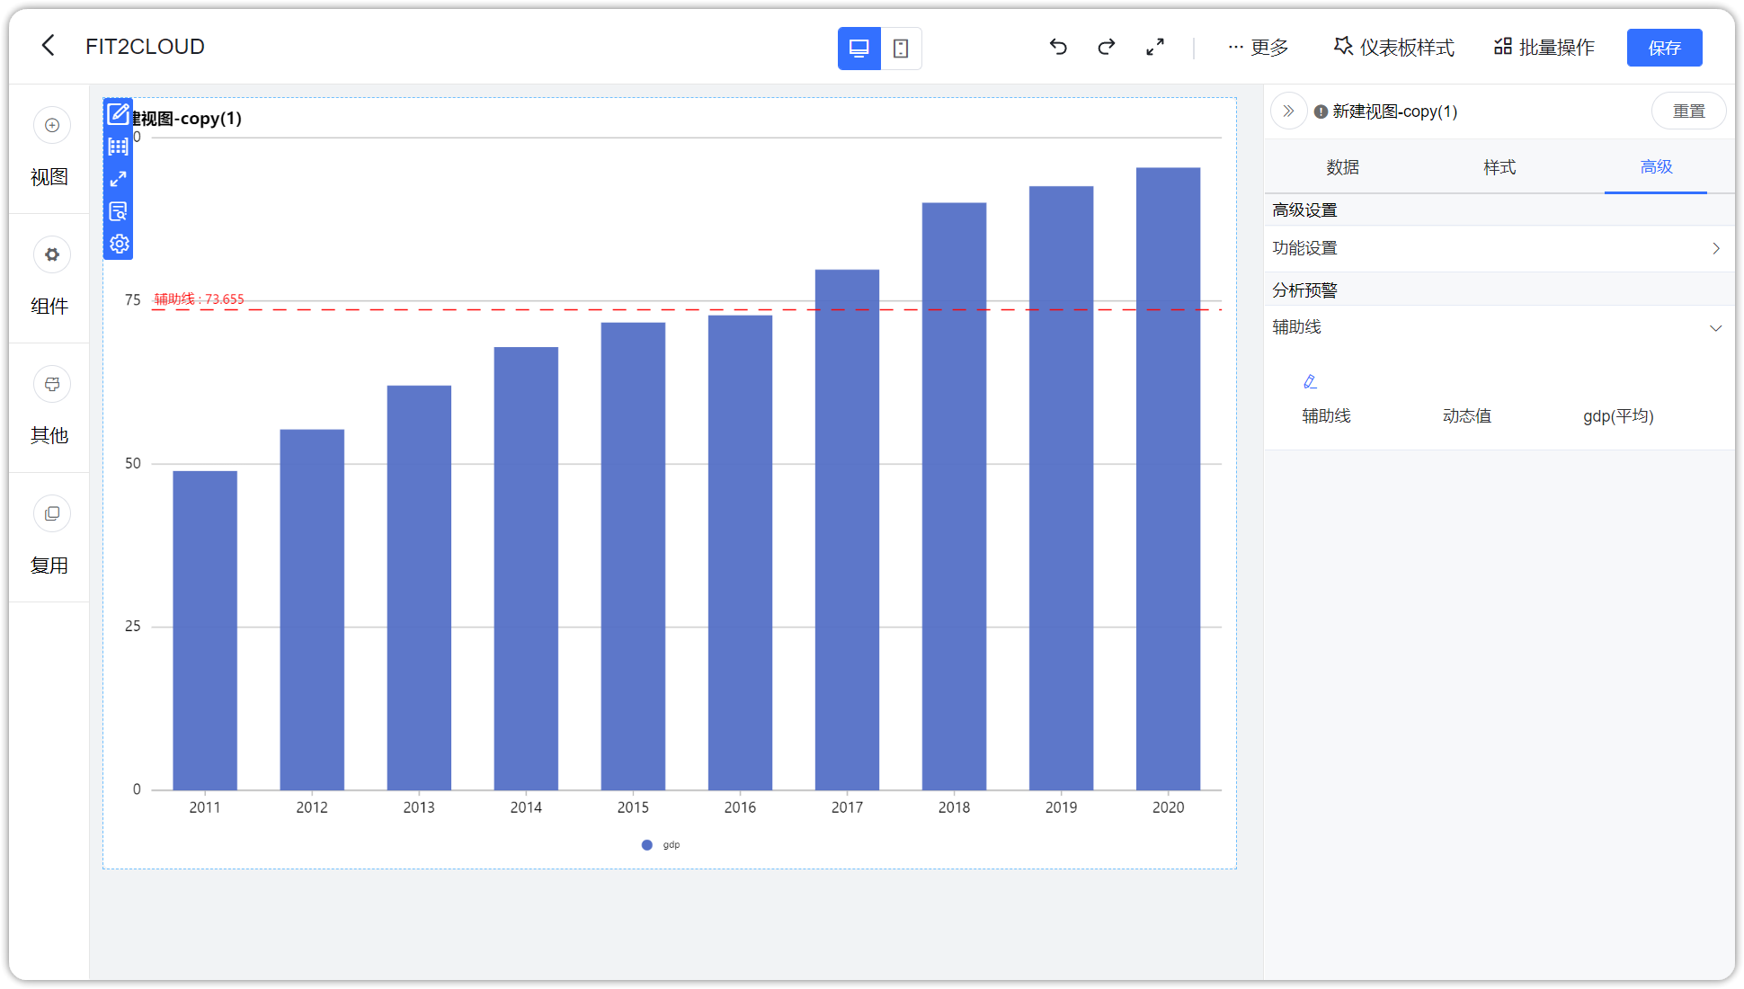Screen dimensions: 1744x989
Task: Open the 组件 panel in left sidebar
Action: pyautogui.click(x=51, y=281)
